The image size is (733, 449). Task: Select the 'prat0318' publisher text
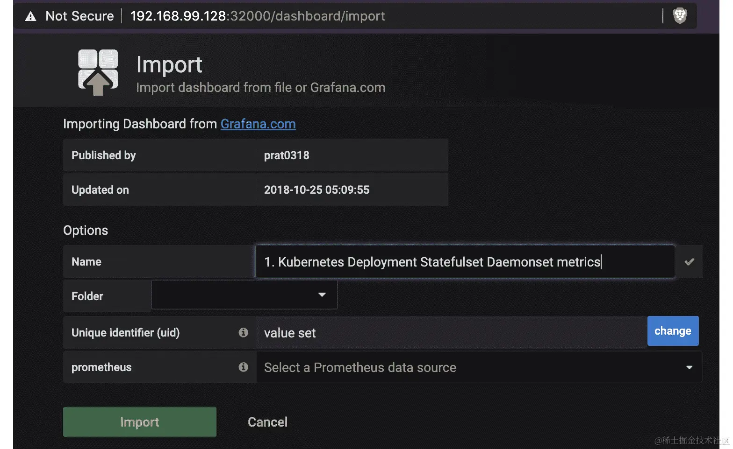pyautogui.click(x=287, y=155)
